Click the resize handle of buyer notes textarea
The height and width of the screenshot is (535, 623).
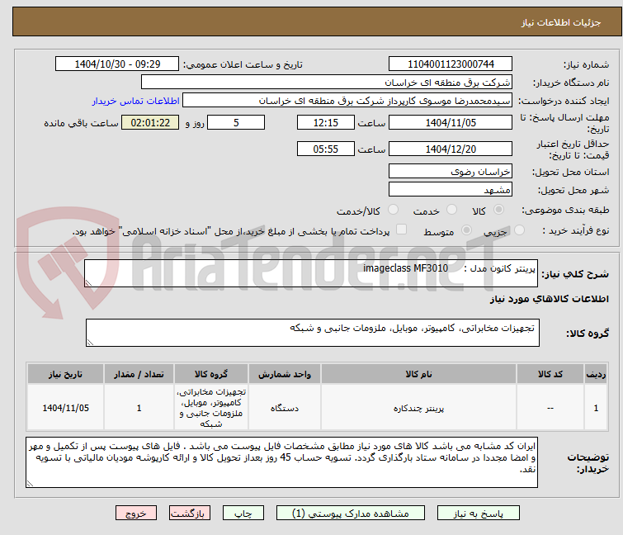[x=30, y=484]
